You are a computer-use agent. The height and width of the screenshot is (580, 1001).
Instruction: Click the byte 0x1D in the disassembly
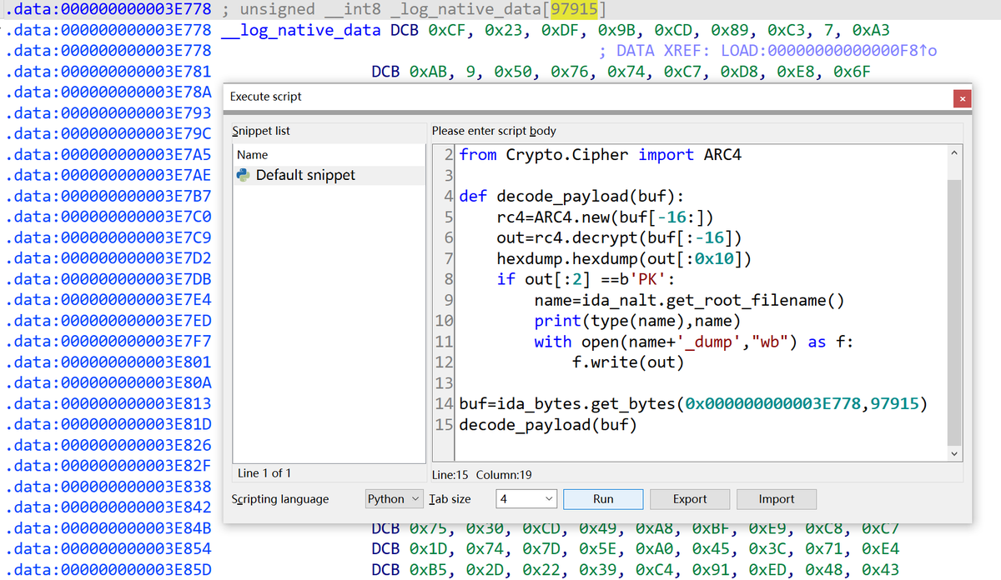429,549
